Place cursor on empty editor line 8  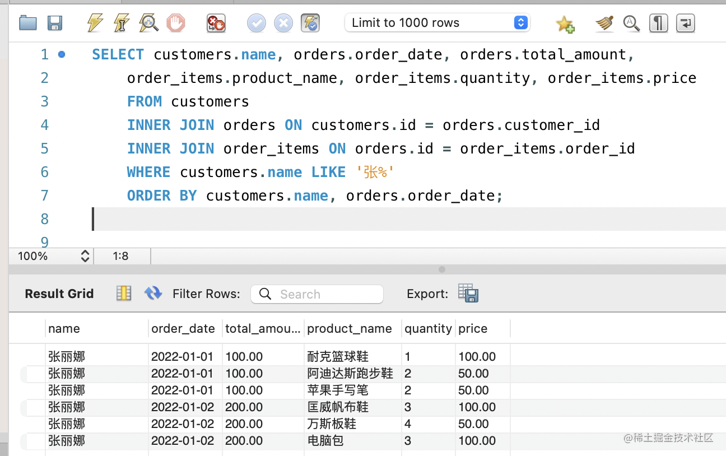[x=409, y=219]
